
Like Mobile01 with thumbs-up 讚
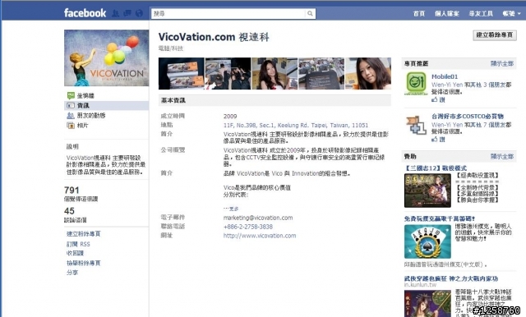438,99
